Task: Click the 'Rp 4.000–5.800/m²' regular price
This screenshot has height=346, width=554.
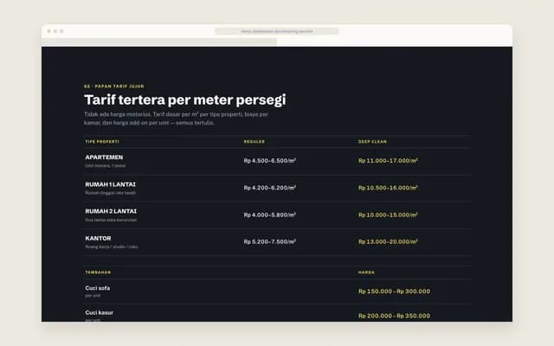Action: pos(270,215)
